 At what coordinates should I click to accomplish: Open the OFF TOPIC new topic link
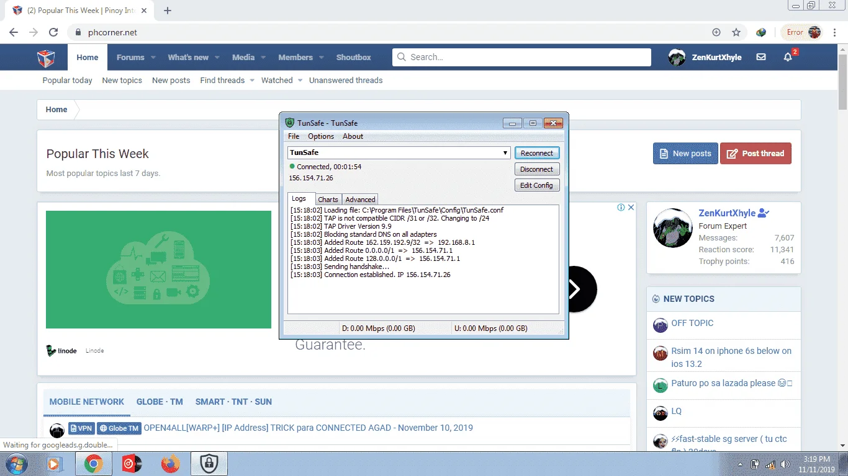point(692,323)
